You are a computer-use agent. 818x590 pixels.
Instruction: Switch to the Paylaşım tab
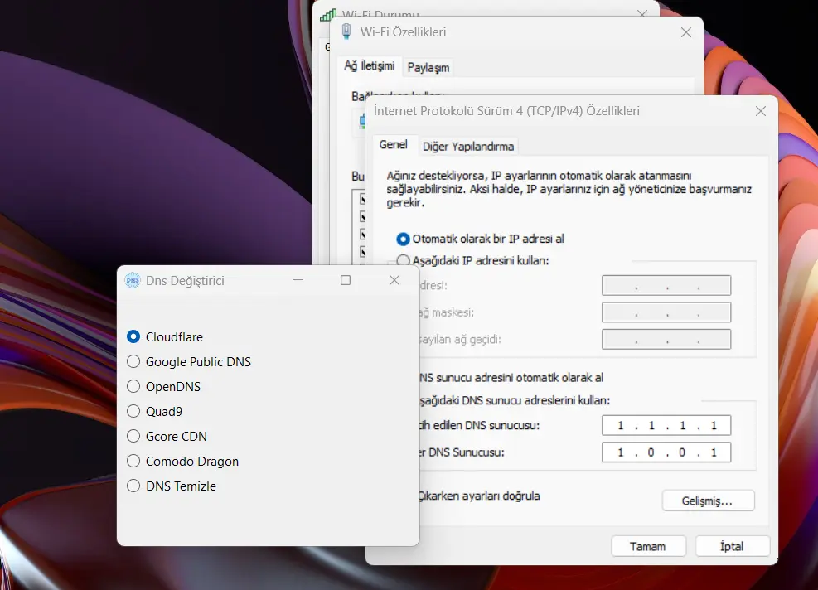point(428,68)
